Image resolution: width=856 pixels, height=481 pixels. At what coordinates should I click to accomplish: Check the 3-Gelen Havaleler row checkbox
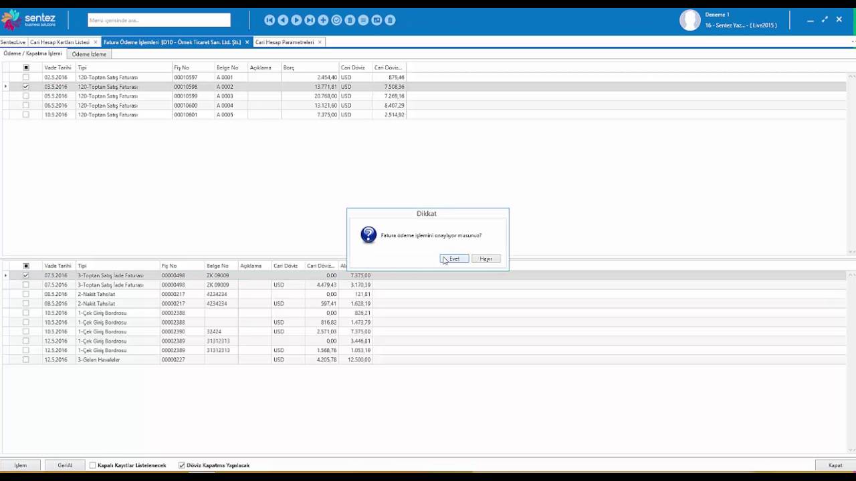[26, 359]
